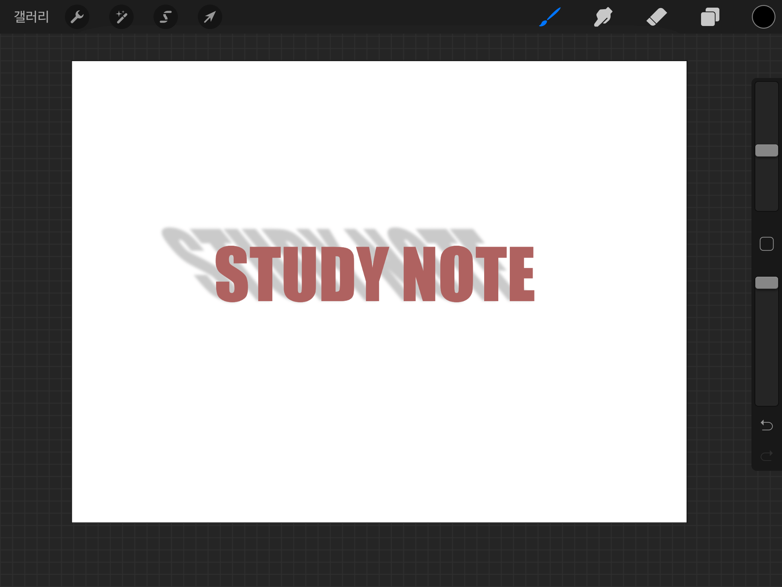
Task: Open the black active color picker
Action: (x=763, y=17)
